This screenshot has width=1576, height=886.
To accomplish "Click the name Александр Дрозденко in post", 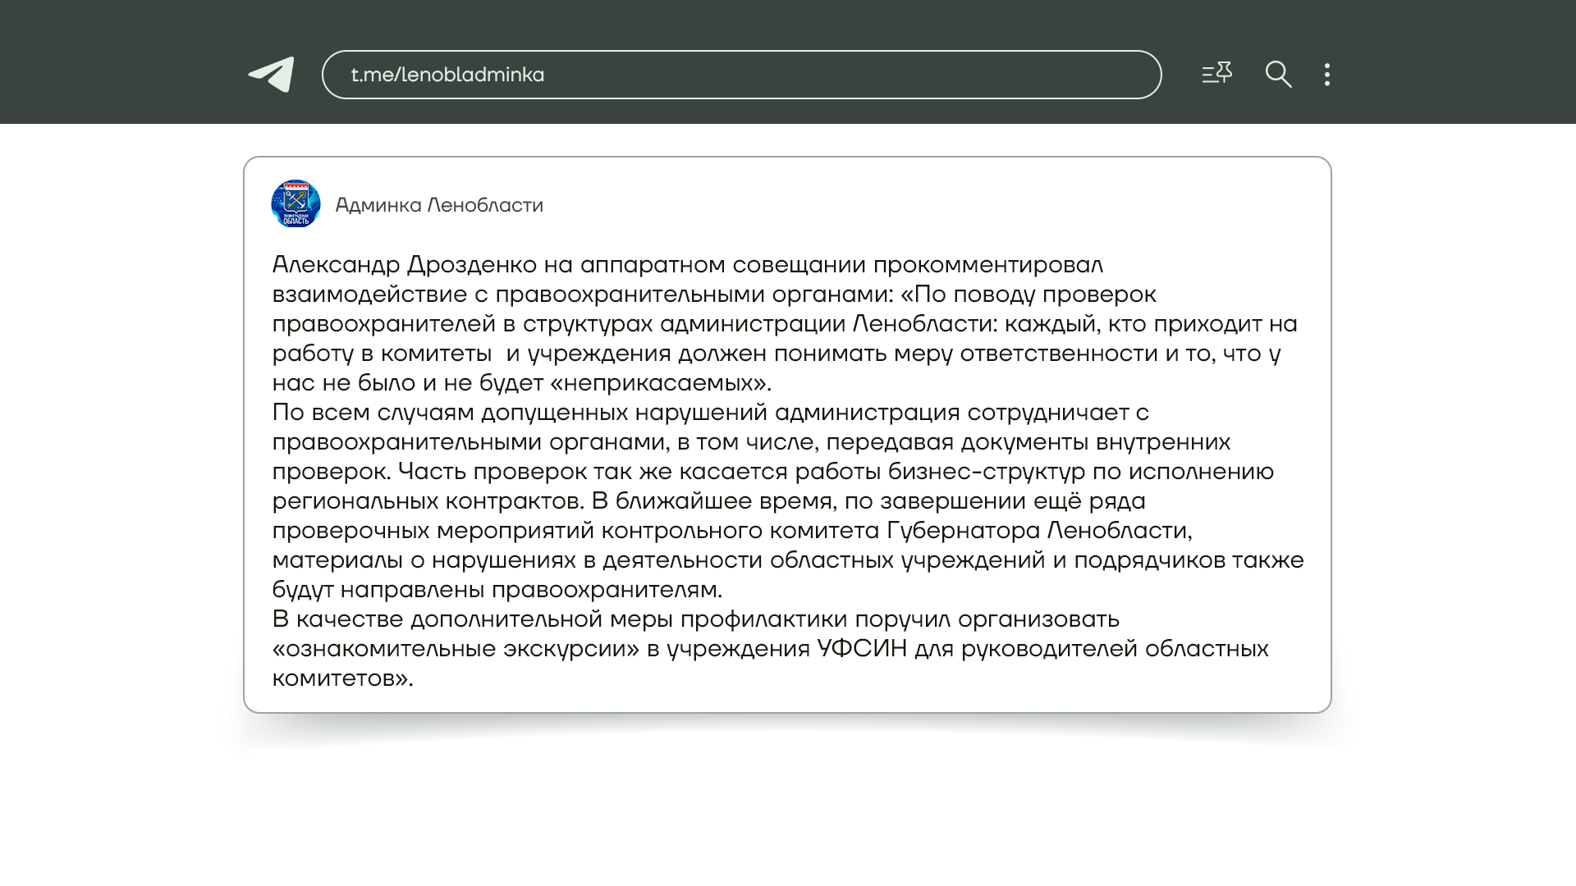I will click(405, 265).
